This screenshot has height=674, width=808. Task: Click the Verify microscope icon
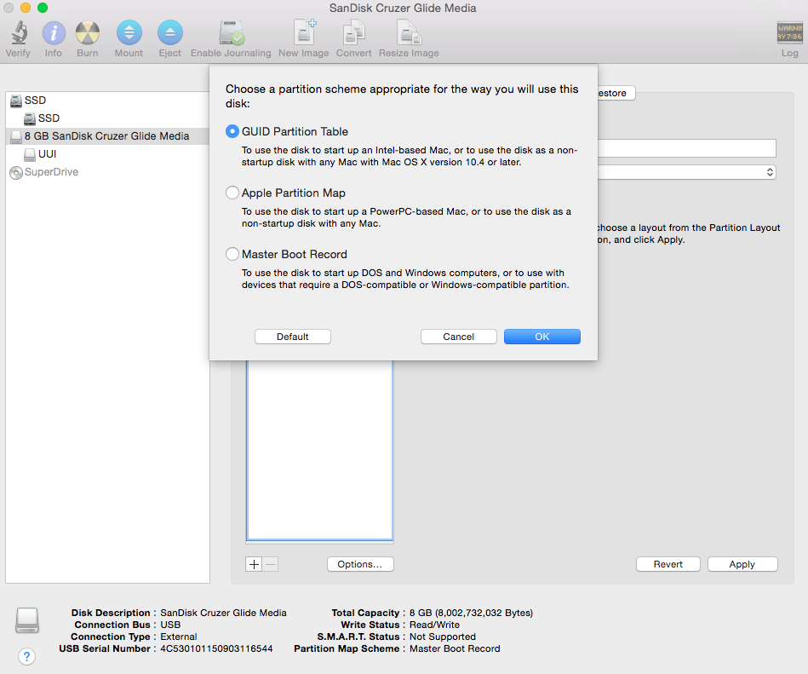19,32
